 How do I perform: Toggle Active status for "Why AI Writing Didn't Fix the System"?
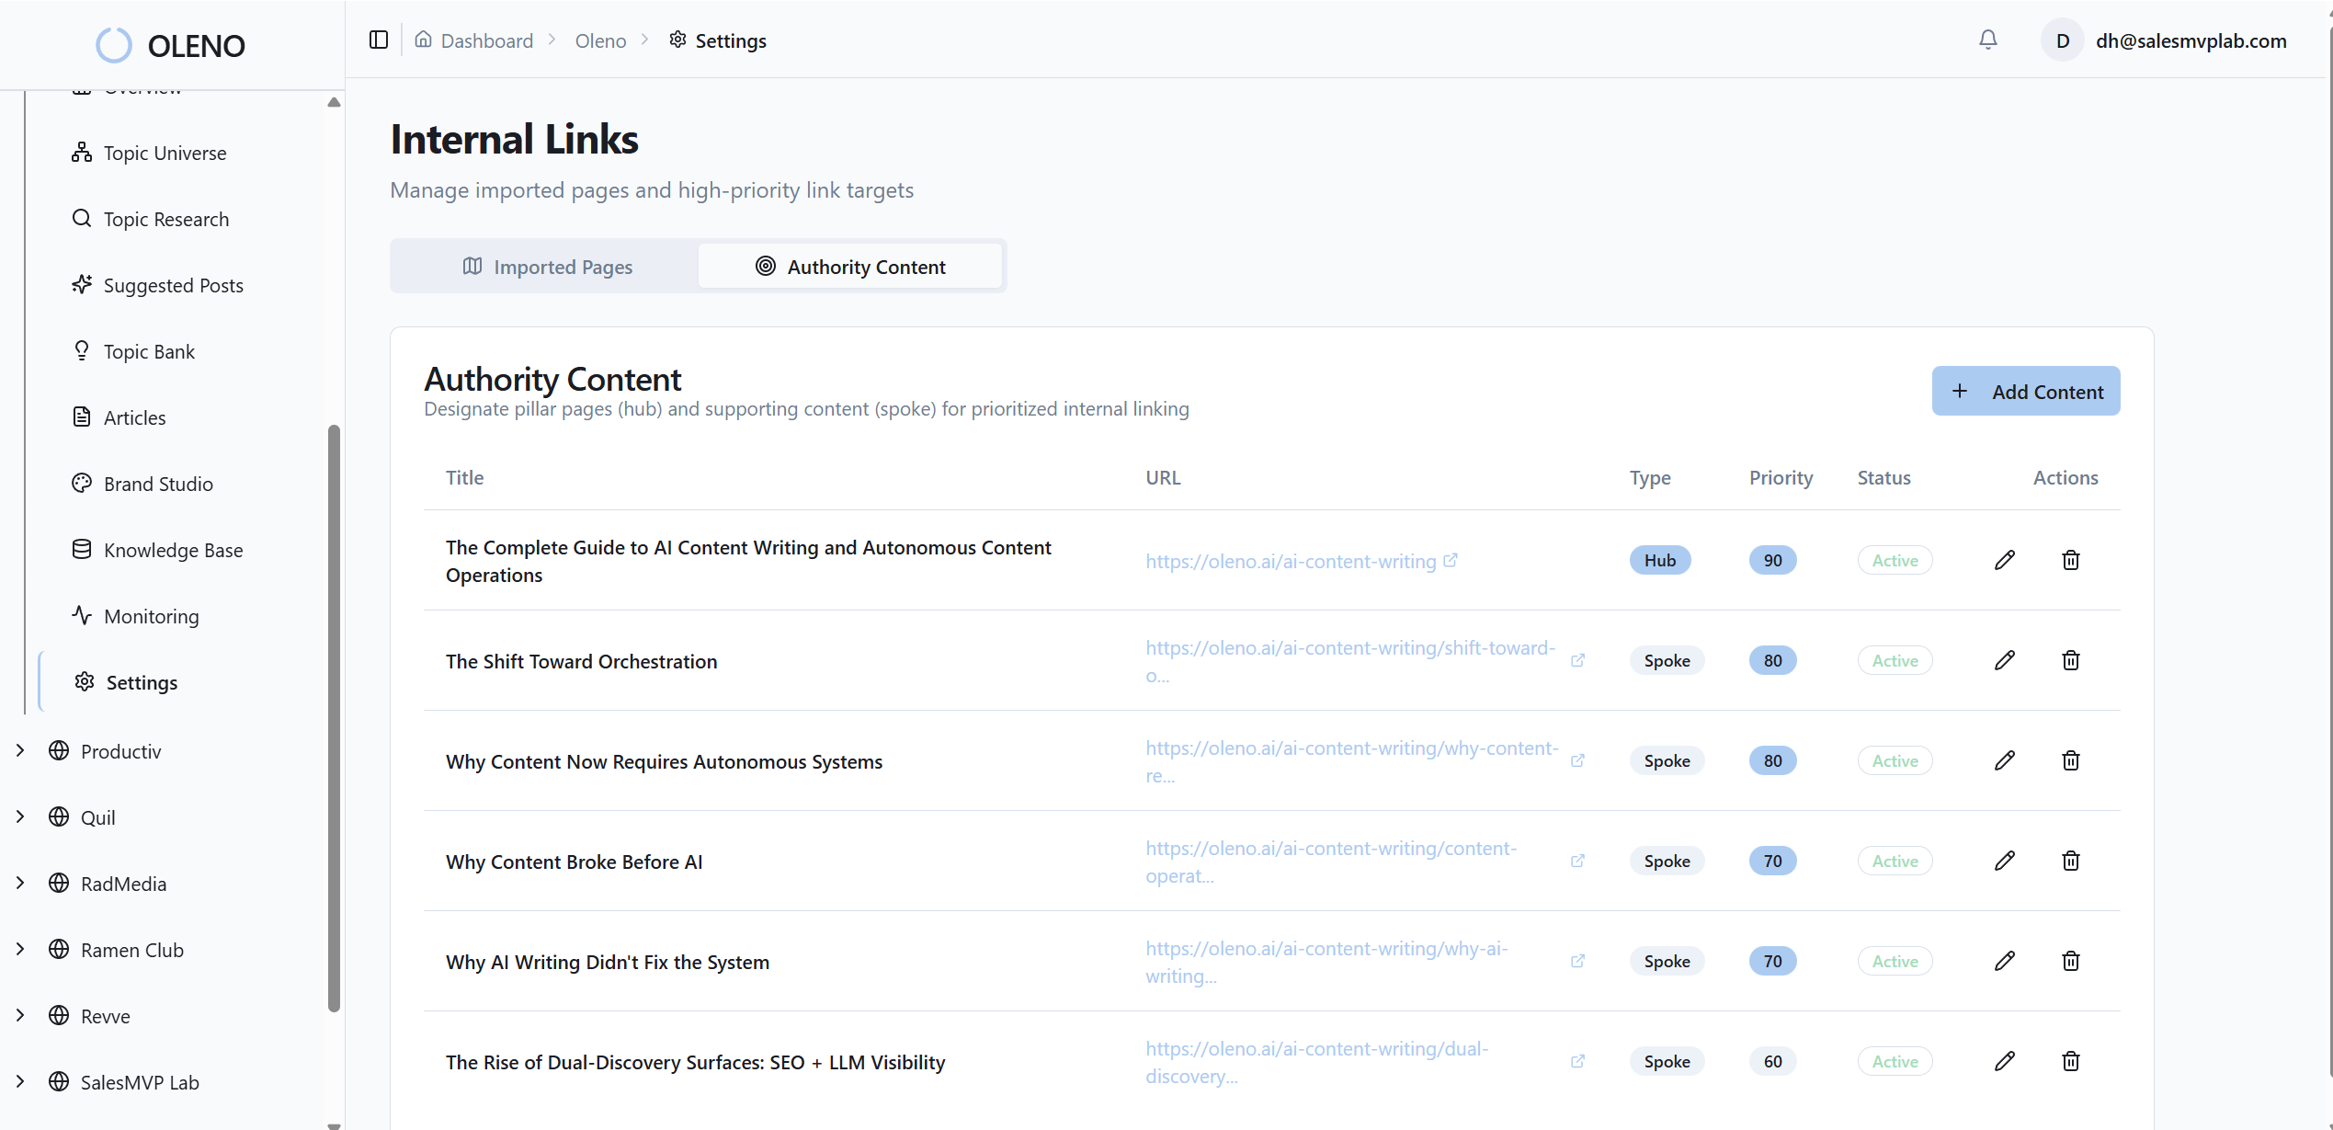point(1894,961)
